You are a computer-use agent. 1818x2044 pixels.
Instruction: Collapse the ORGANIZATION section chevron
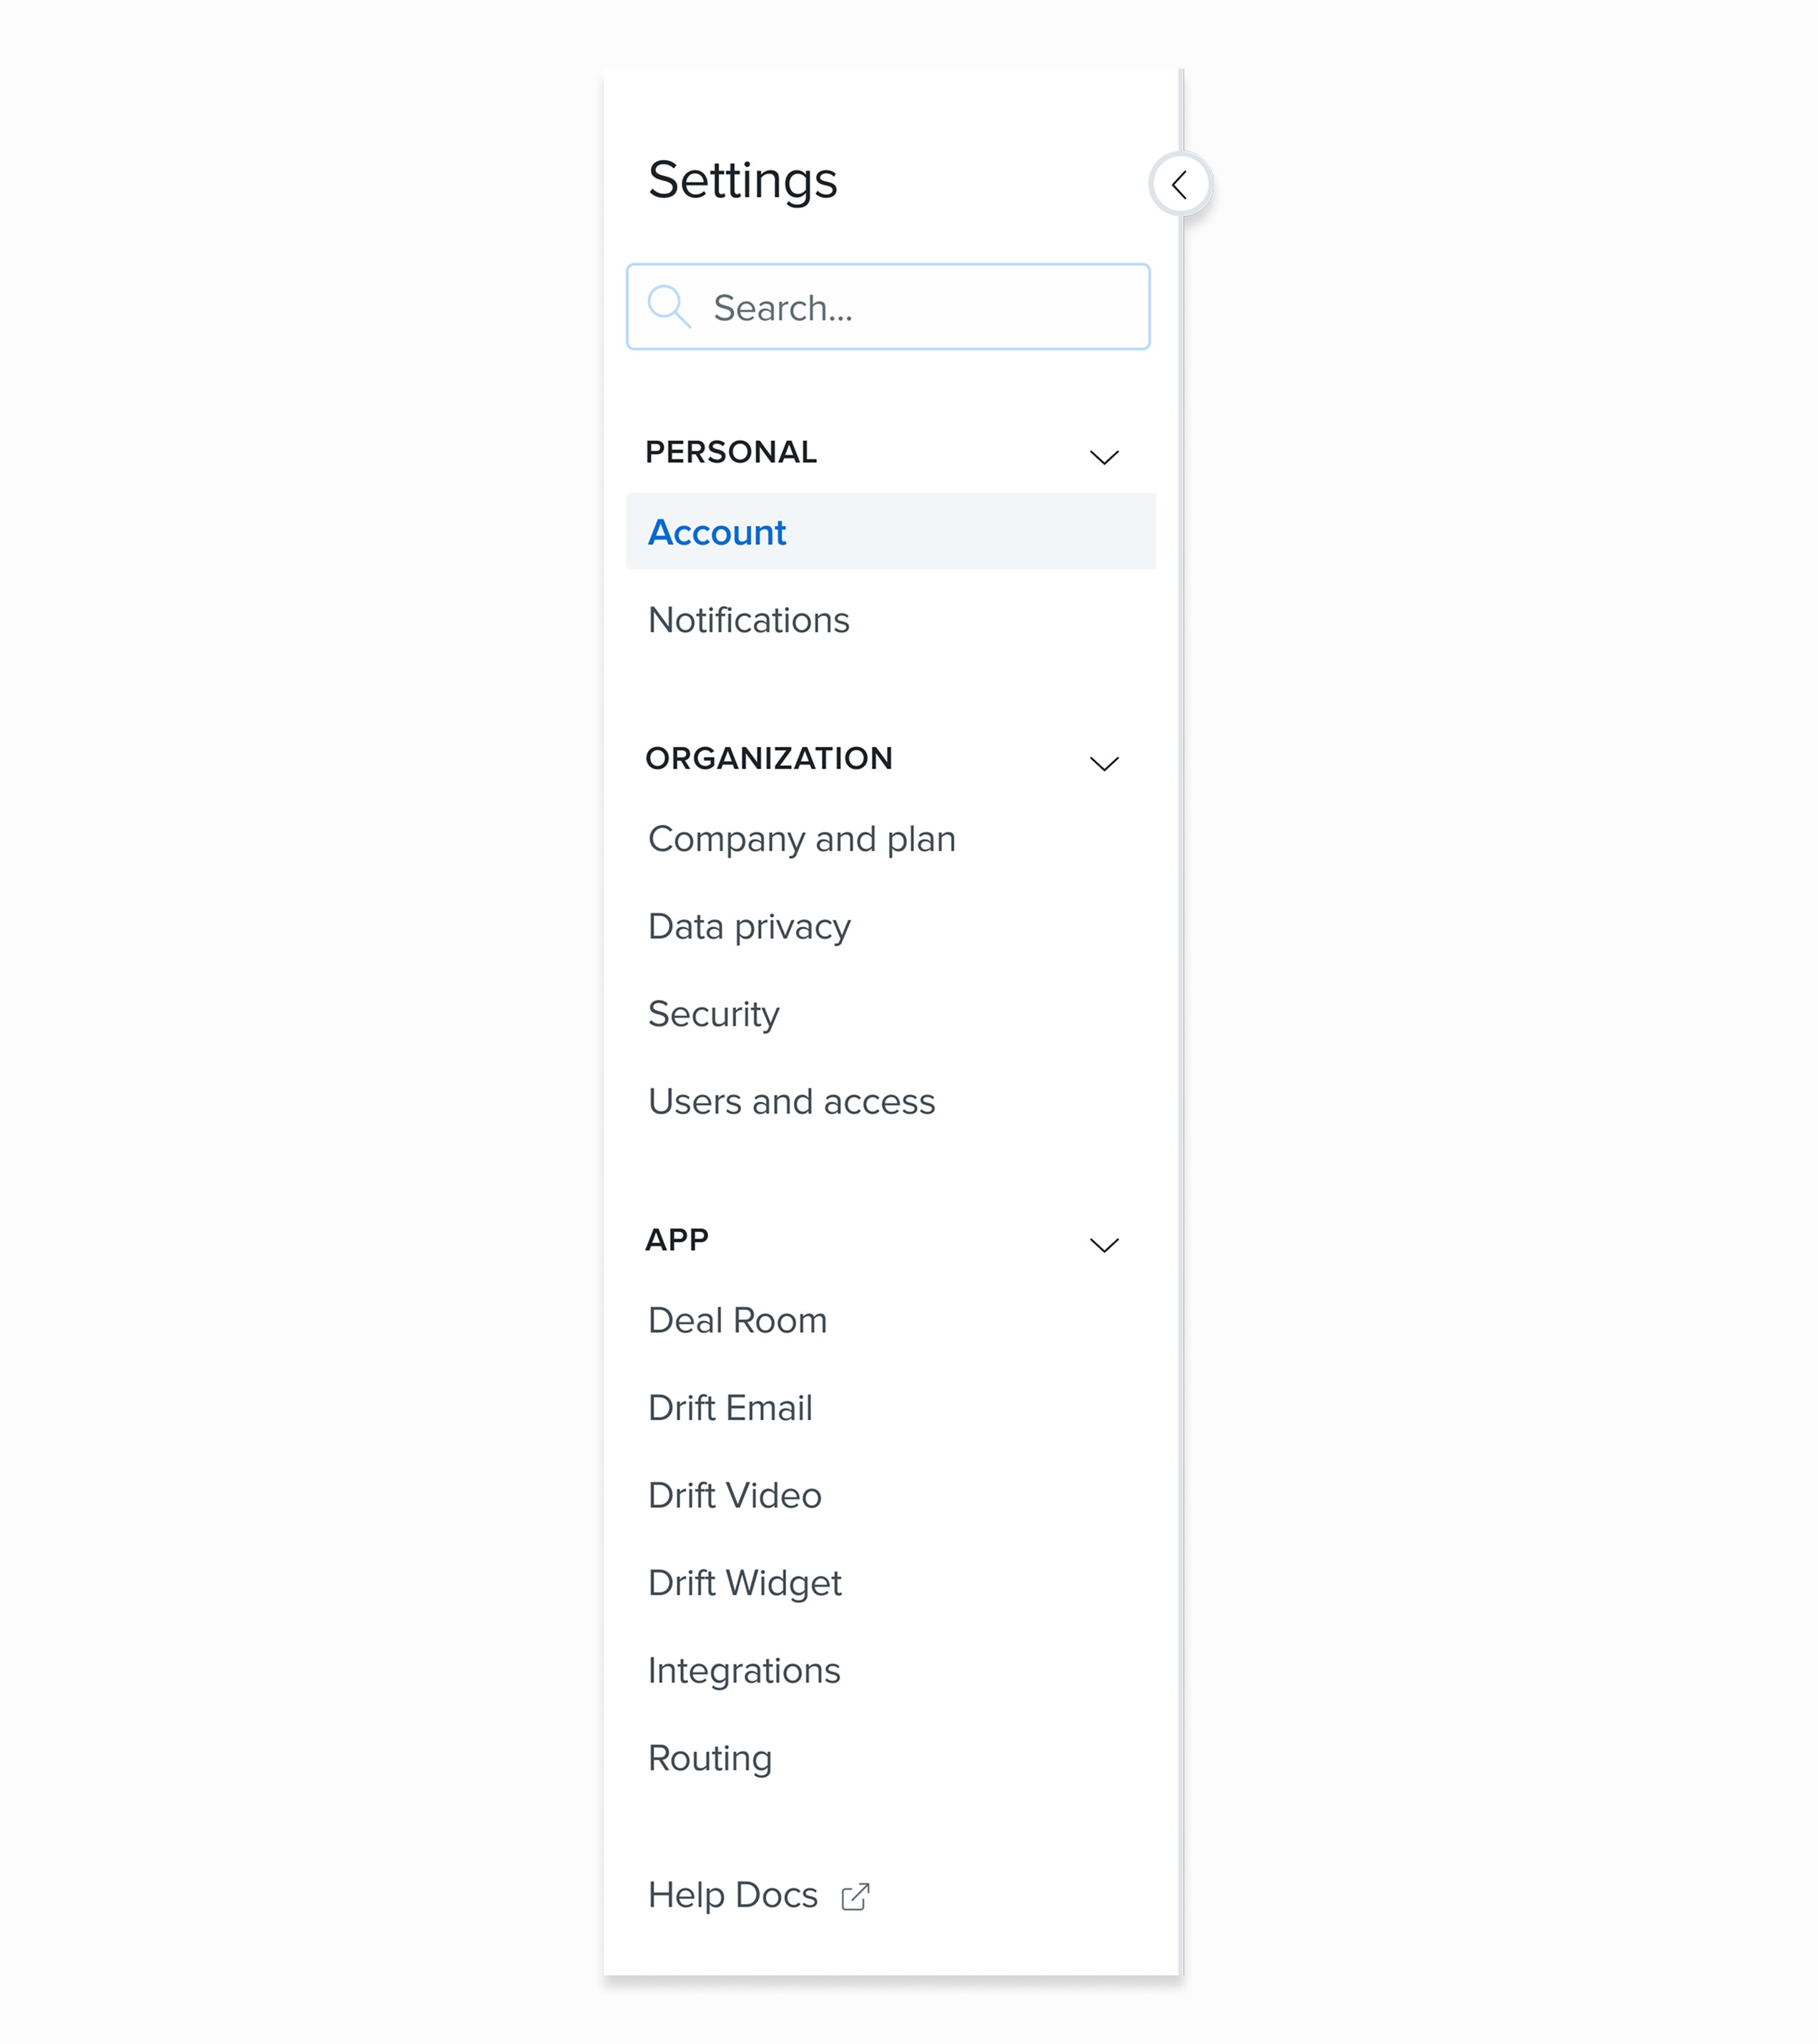point(1103,764)
